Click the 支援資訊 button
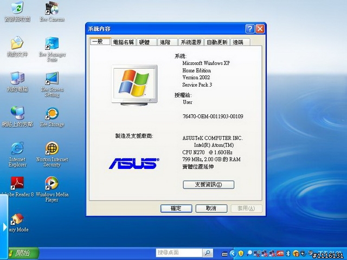347x260 pixels. pyautogui.click(x=208, y=185)
